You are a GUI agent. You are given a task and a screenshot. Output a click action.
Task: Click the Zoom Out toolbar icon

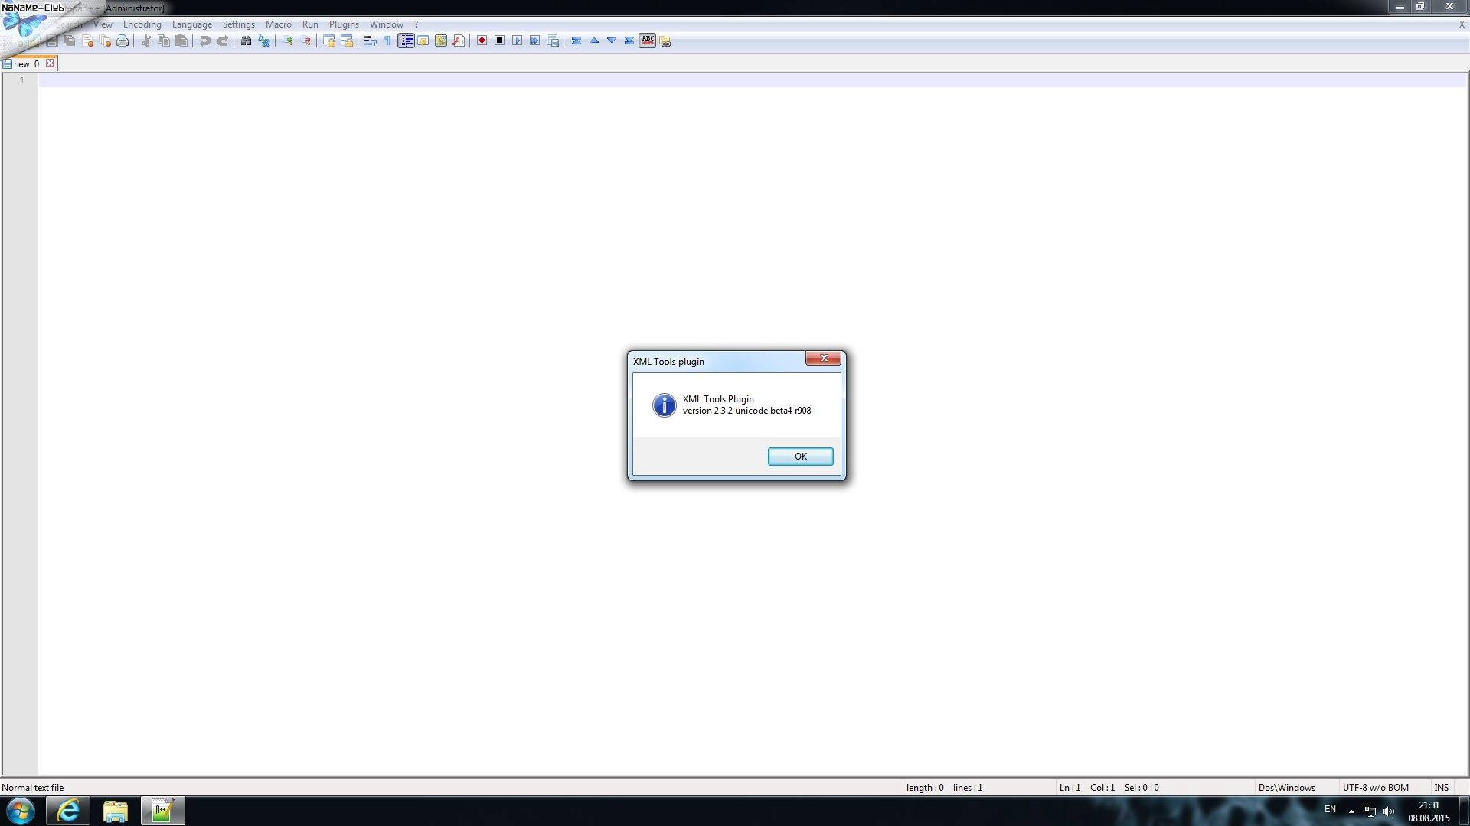click(305, 41)
